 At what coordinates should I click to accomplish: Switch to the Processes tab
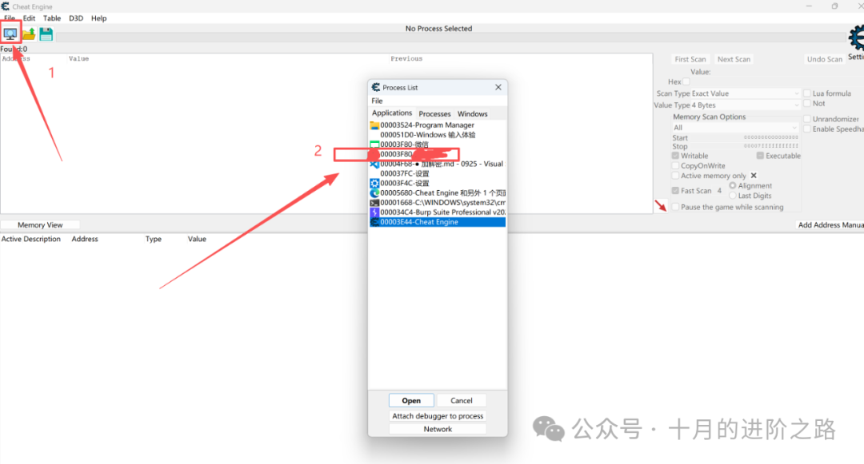(x=434, y=113)
